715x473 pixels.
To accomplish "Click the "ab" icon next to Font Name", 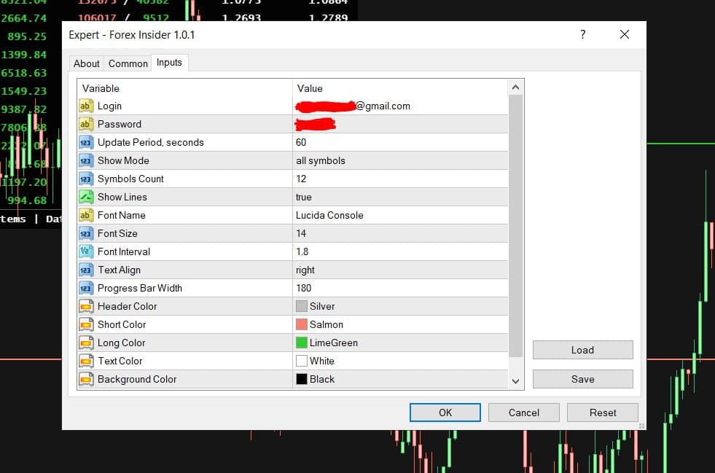I will tap(87, 215).
